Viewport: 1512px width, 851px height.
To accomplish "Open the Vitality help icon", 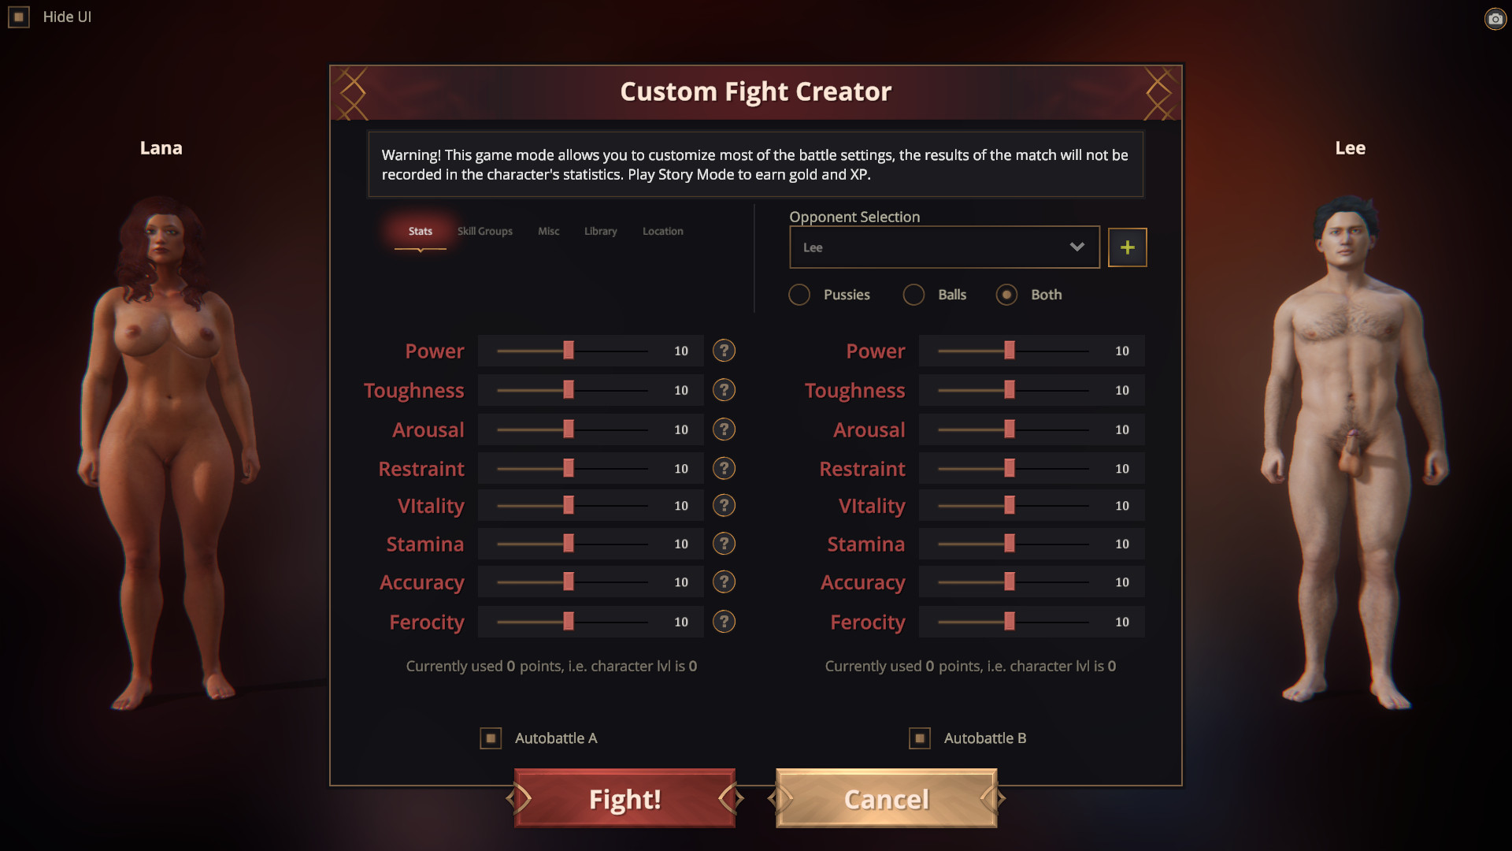I will click(724, 506).
